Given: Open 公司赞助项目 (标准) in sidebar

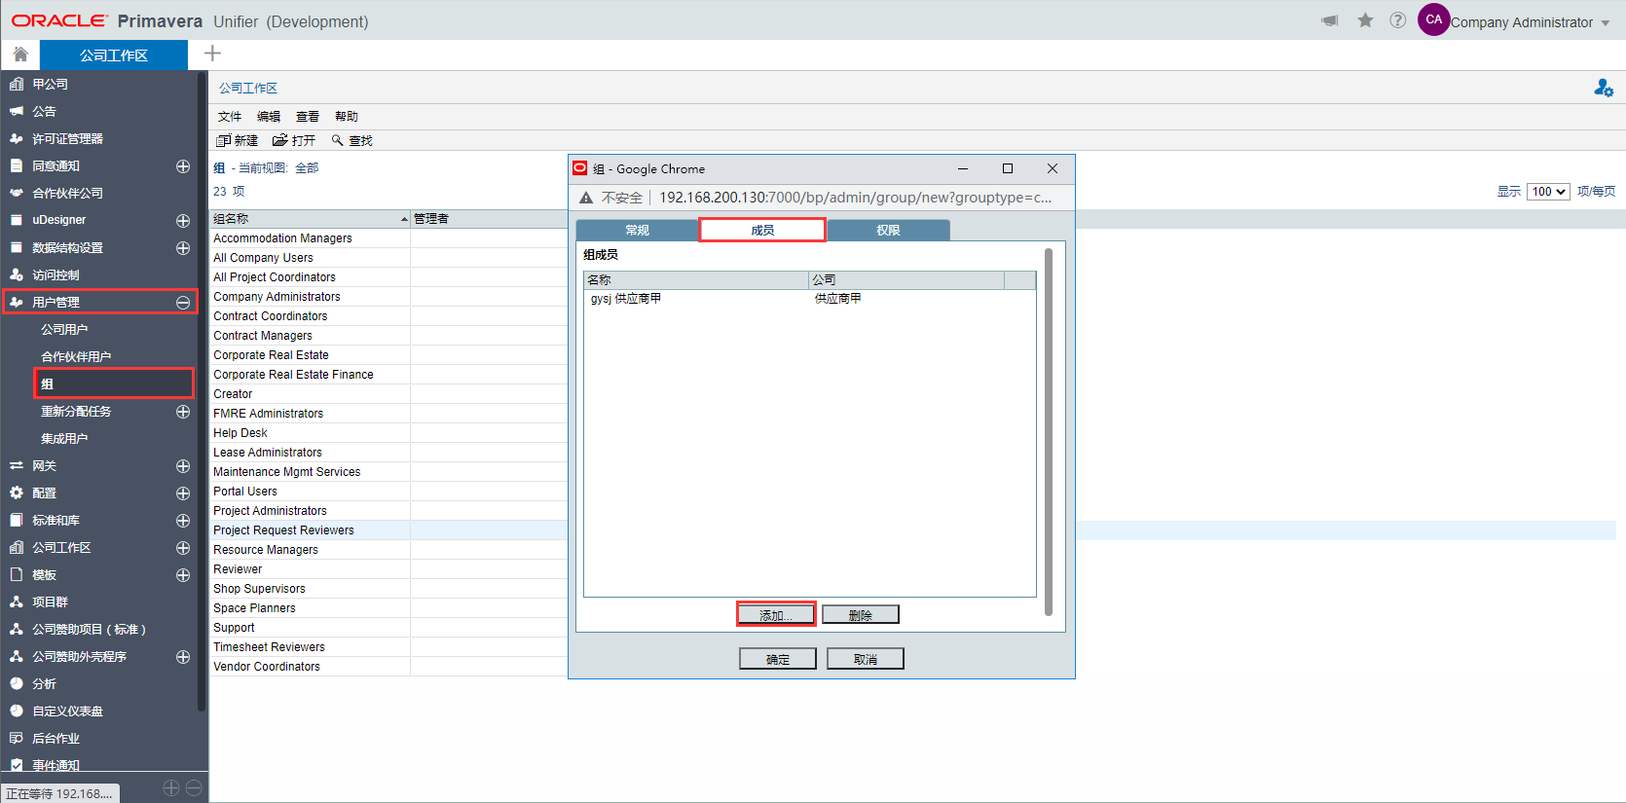Looking at the screenshot, I should click(x=89, y=630).
